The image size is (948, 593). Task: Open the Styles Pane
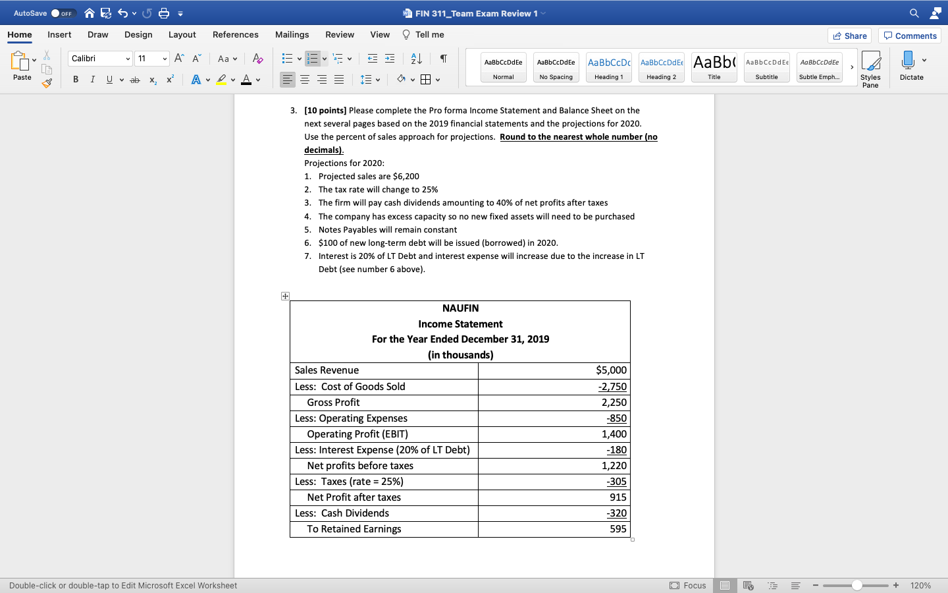coord(871,66)
